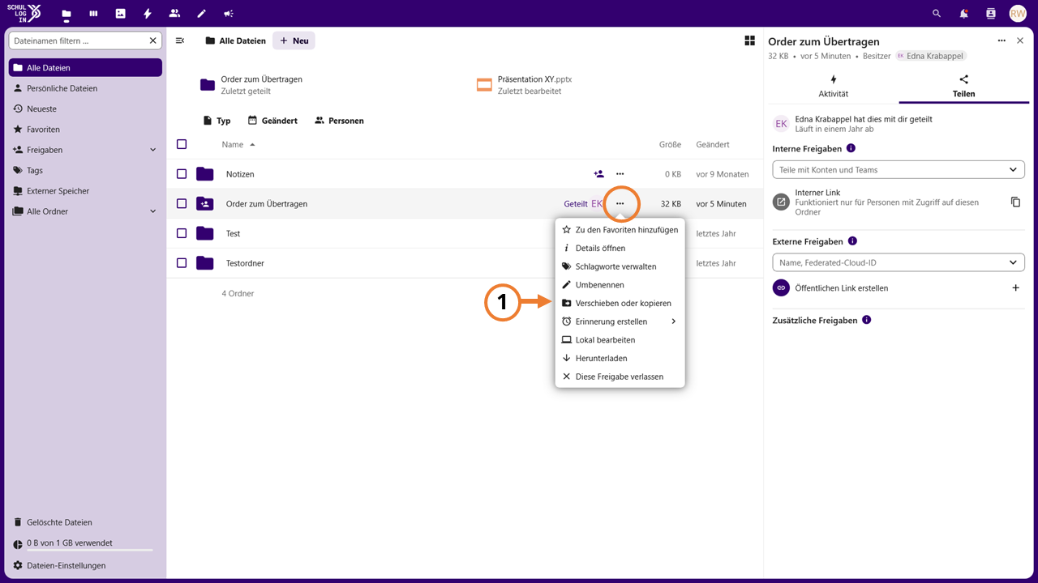The image size is (1038, 583).
Task: Click the Neu button
Action: point(294,40)
